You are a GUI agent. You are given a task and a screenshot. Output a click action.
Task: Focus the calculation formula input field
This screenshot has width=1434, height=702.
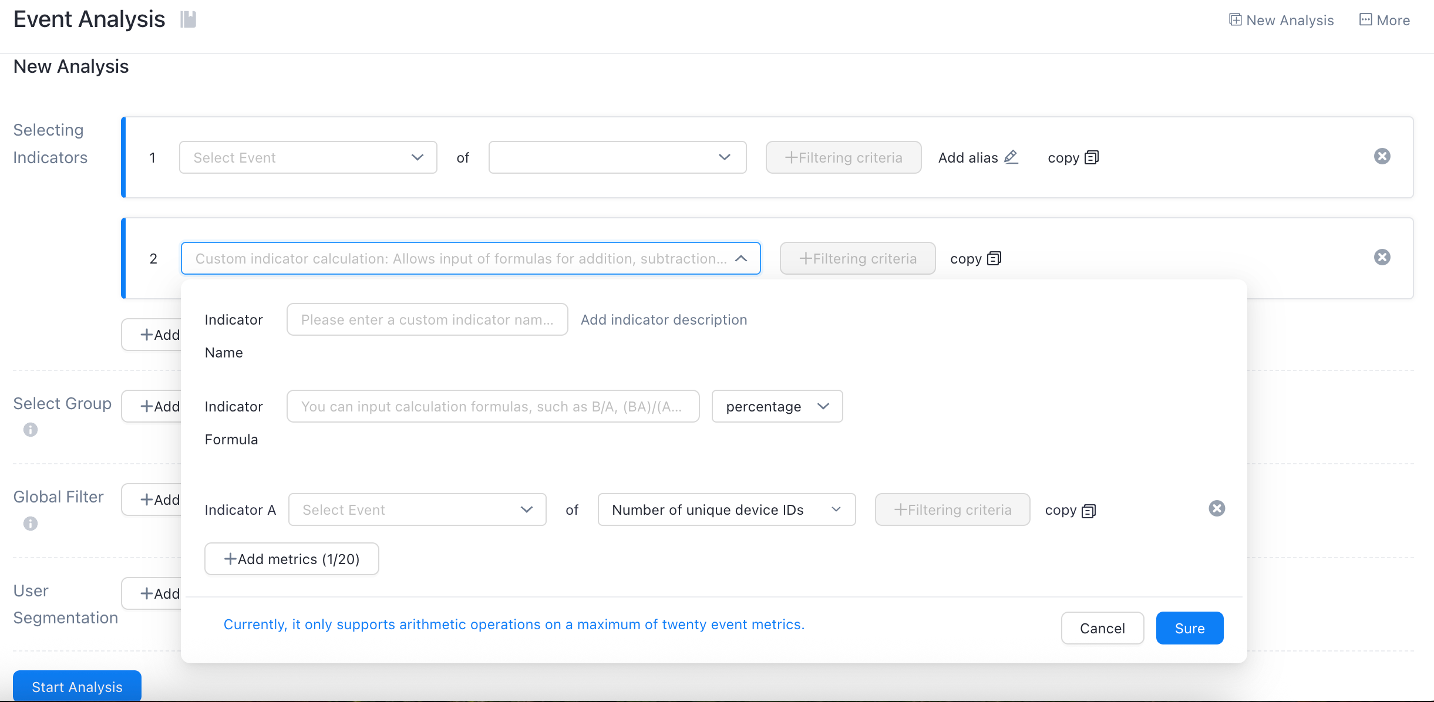point(493,406)
